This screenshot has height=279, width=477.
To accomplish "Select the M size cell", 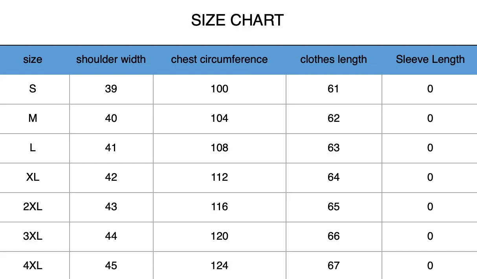I will coord(33,118).
